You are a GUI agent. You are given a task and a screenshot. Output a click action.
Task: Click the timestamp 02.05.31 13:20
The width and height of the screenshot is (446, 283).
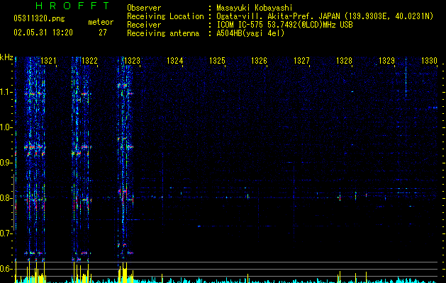43,33
